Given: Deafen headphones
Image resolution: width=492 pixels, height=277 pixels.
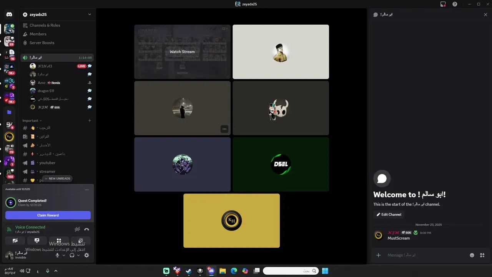Looking at the screenshot, I should click(x=72, y=255).
